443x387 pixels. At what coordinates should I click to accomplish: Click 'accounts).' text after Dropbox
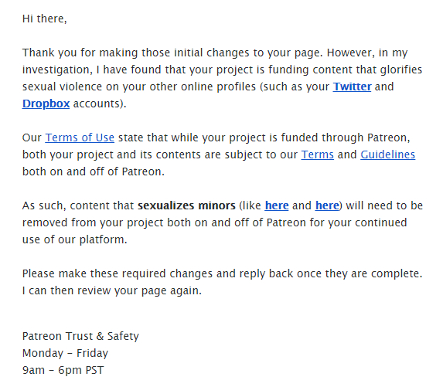pos(100,104)
